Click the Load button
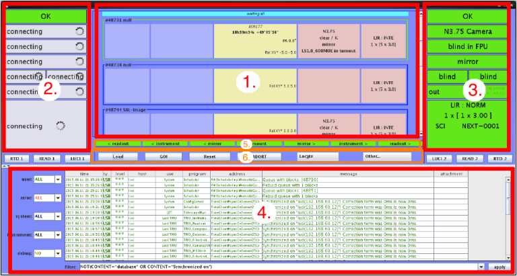 (x=118, y=156)
